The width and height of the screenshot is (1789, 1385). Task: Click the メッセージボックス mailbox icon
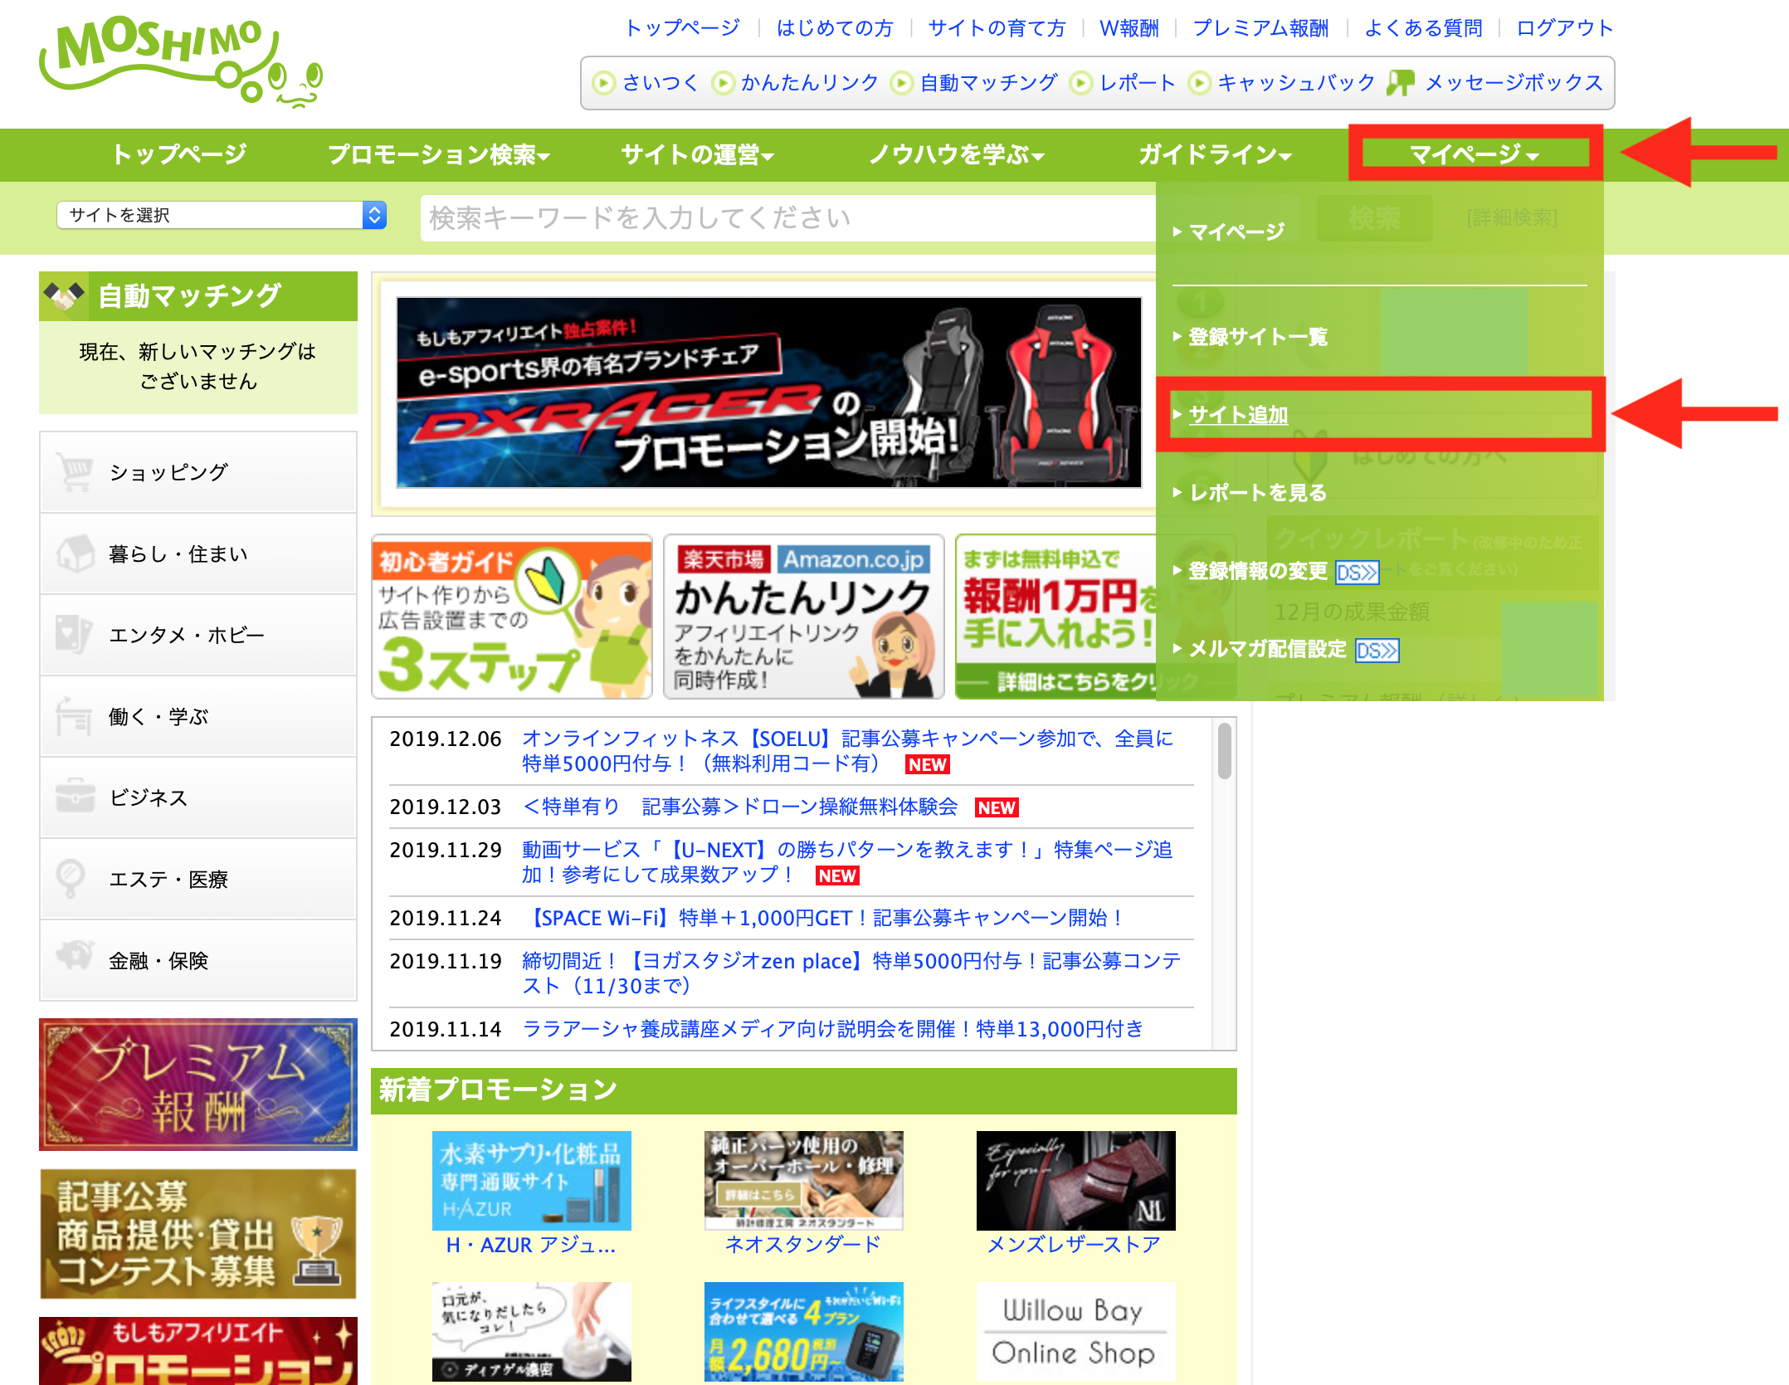click(x=1401, y=82)
